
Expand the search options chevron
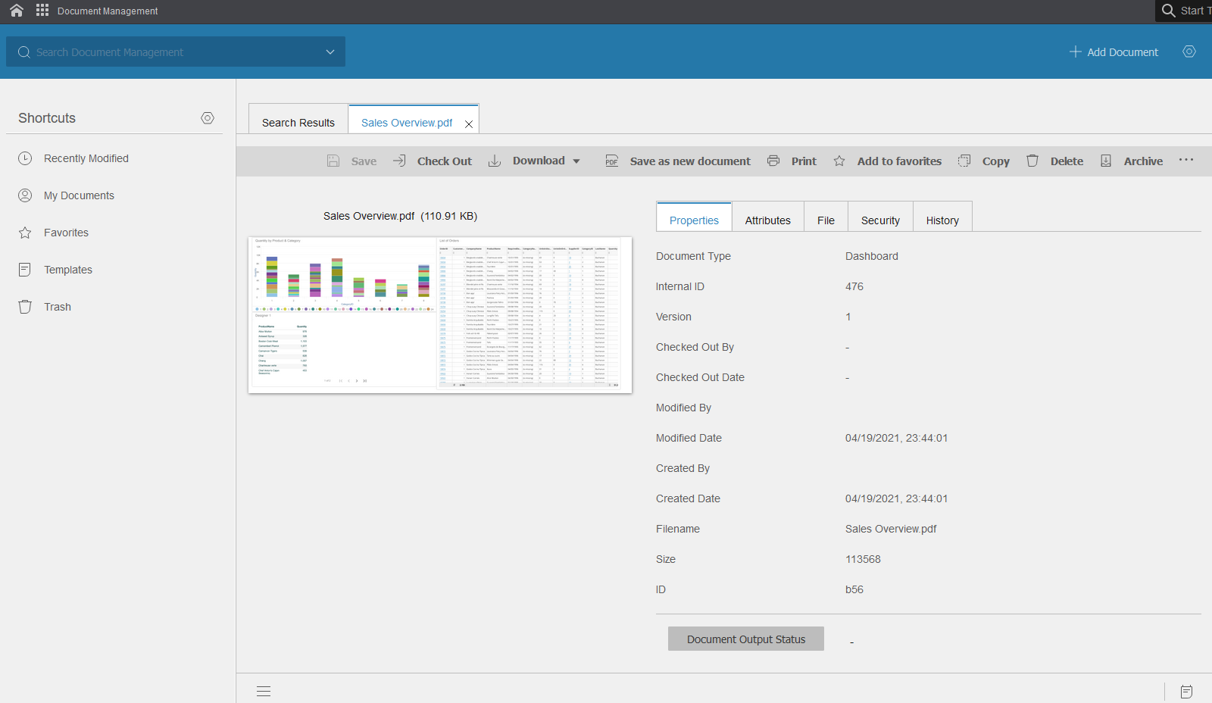(x=330, y=52)
